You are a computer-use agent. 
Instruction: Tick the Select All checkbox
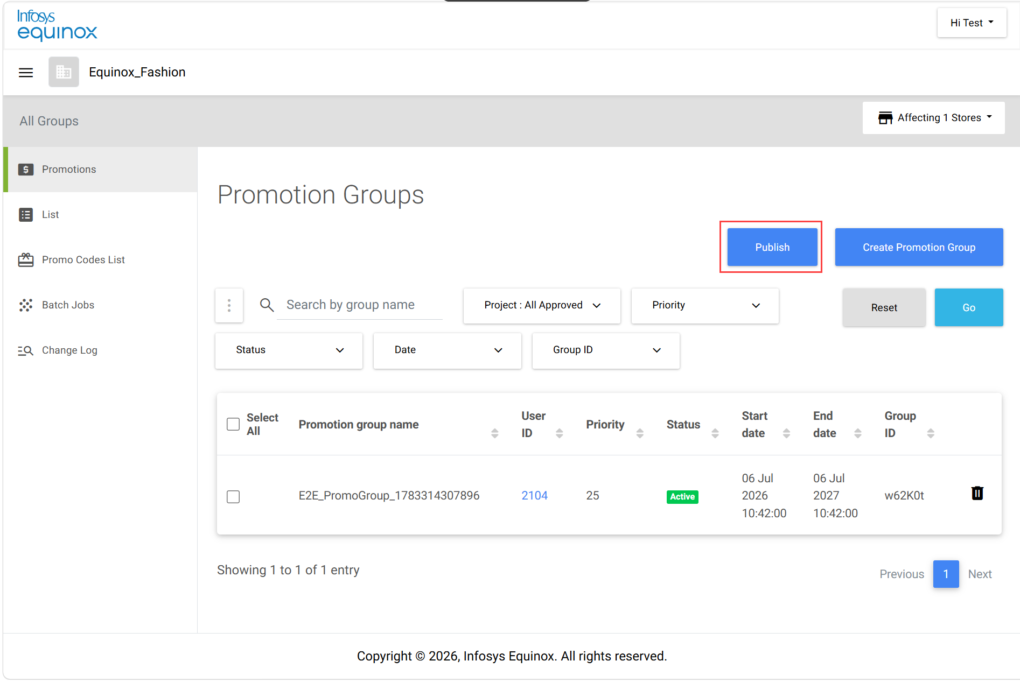(x=233, y=424)
